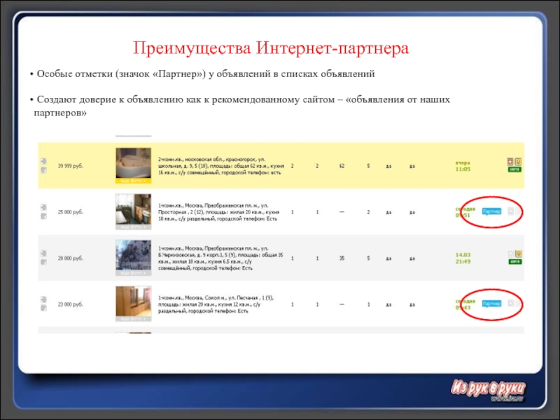
Task: Click the upper left icon beside the 28 000 руб. price
Action: point(43,253)
